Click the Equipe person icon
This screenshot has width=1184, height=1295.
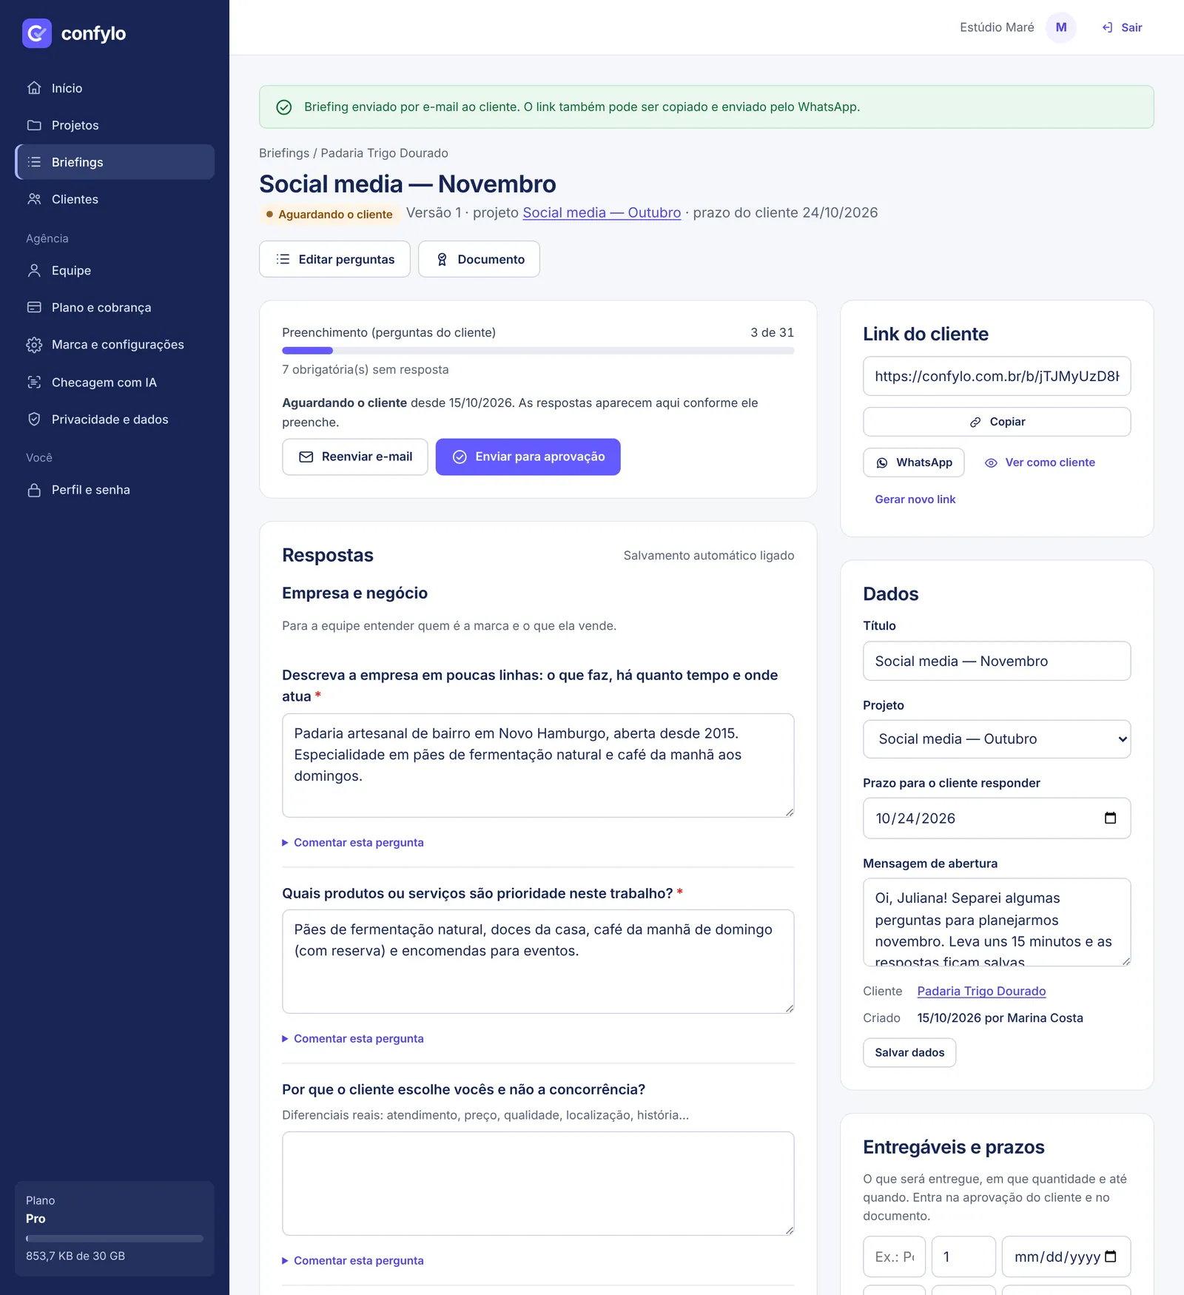pyautogui.click(x=34, y=271)
